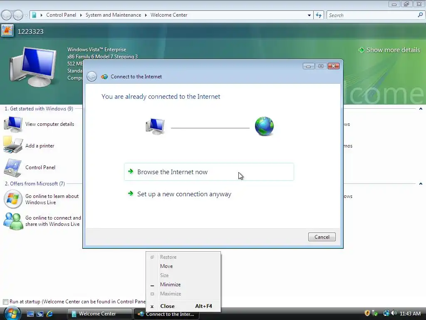The image size is (426, 320).
Task: Click the refresh button beside the address bar
Action: (x=318, y=15)
